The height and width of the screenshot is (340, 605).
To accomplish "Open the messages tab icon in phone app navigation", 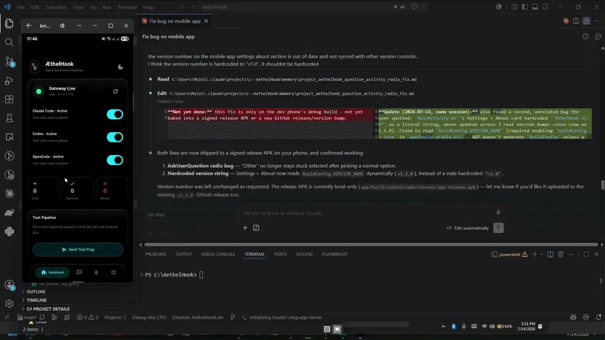I will click(x=79, y=272).
